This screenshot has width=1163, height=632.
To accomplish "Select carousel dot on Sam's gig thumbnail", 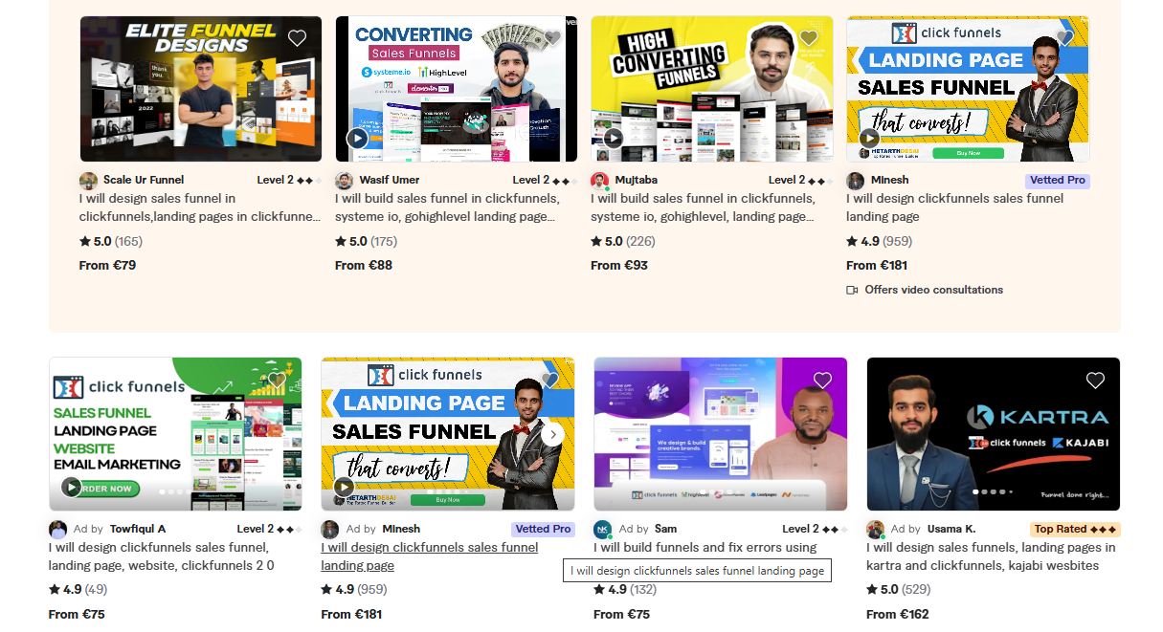I will pos(703,491).
